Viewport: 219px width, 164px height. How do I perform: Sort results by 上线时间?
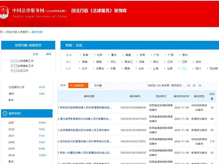pyautogui.click(x=78, y=85)
